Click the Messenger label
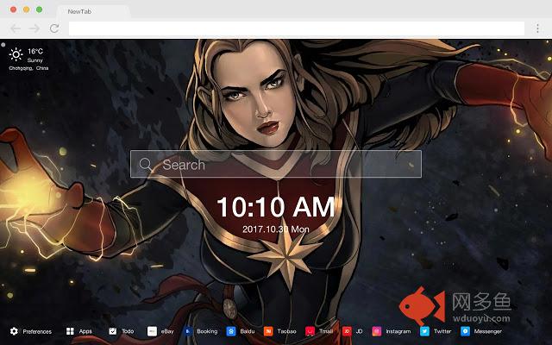The image size is (552, 345). (487, 331)
